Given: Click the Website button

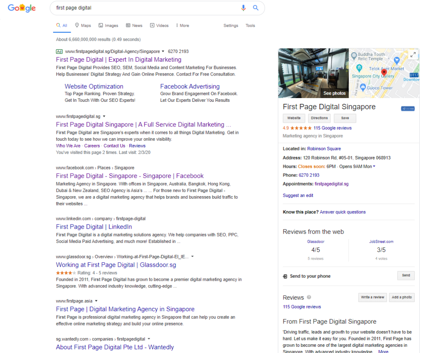Looking at the screenshot, I should (x=294, y=118).
